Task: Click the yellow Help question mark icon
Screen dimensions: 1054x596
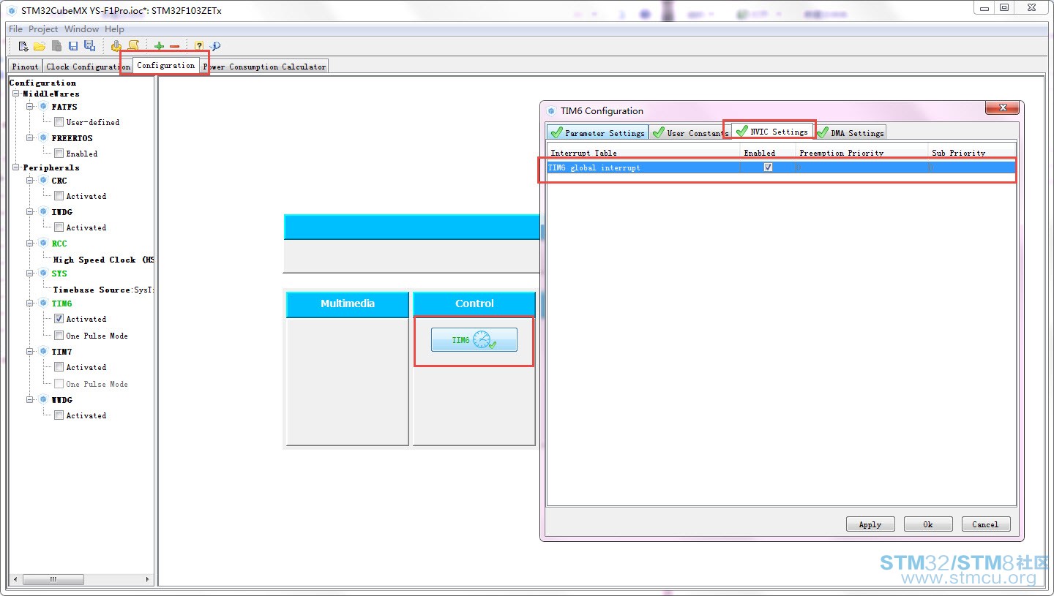Action: pos(199,46)
